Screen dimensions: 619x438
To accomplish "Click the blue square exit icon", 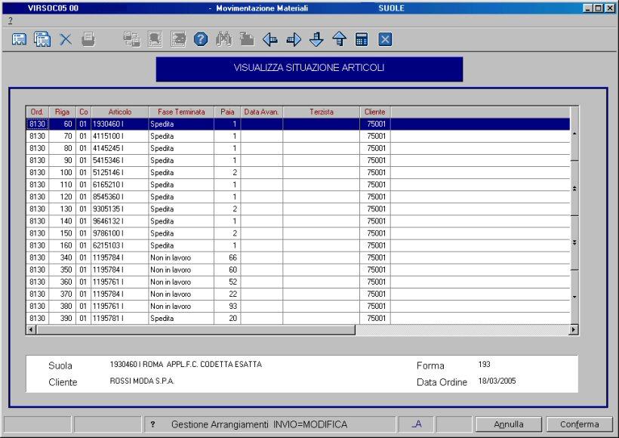I will pos(385,39).
